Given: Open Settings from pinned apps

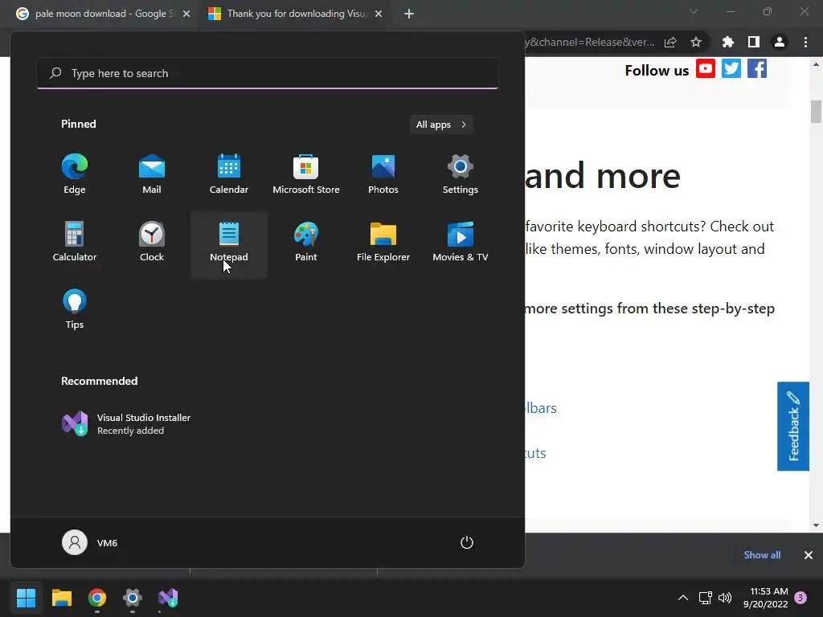Looking at the screenshot, I should tap(461, 174).
